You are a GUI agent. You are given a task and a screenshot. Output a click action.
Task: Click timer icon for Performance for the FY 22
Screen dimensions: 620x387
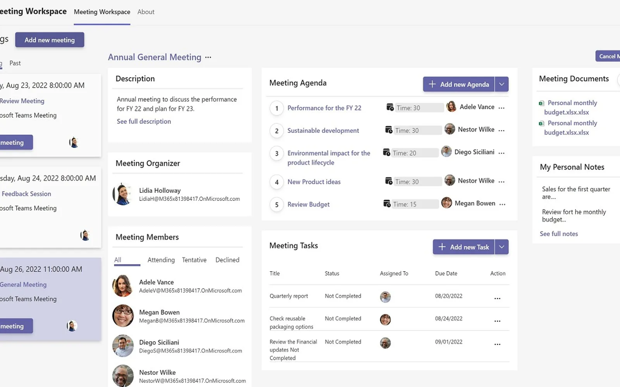coord(390,107)
